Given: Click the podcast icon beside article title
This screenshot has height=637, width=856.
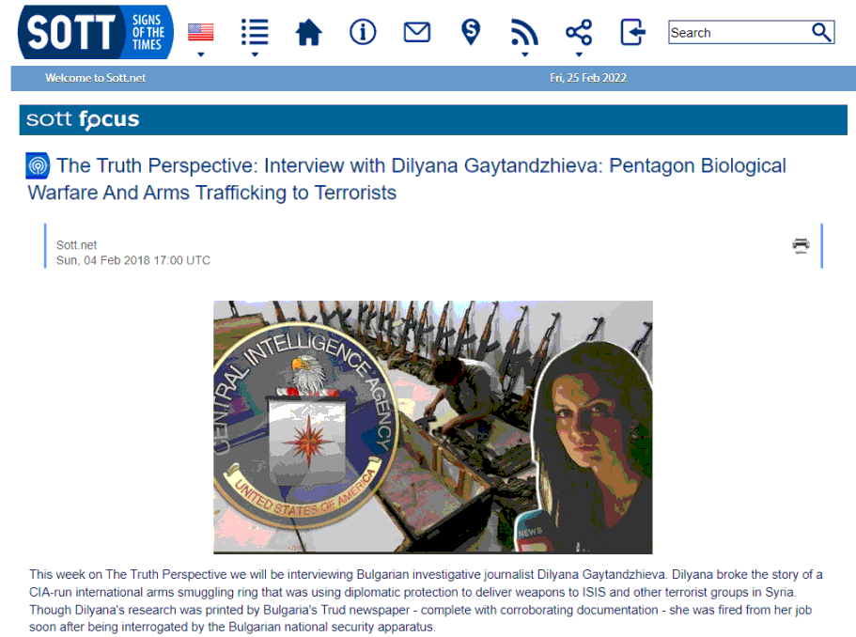Looking at the screenshot, I should [38, 166].
